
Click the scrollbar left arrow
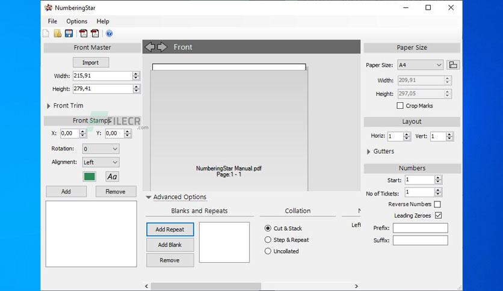147,286
